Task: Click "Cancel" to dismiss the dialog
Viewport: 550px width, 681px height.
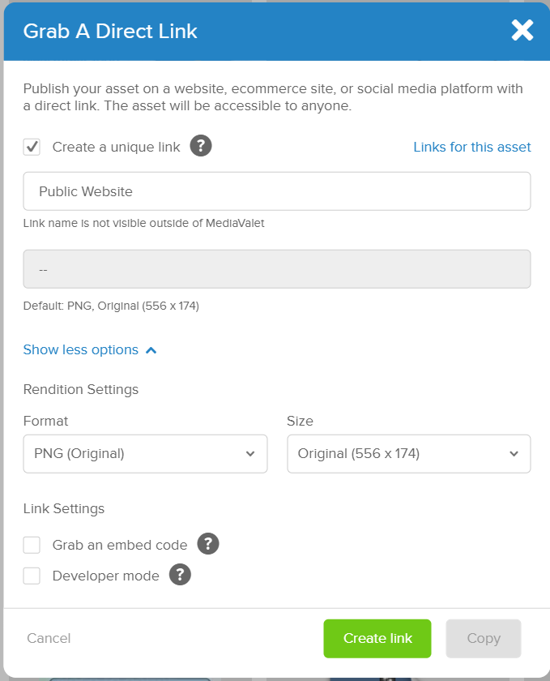Action: point(48,638)
